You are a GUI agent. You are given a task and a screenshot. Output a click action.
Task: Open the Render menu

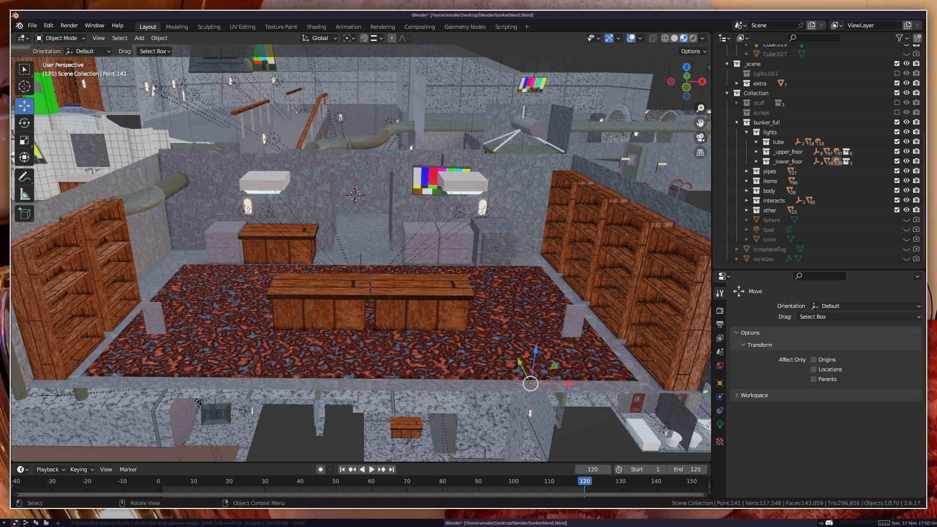(x=69, y=25)
